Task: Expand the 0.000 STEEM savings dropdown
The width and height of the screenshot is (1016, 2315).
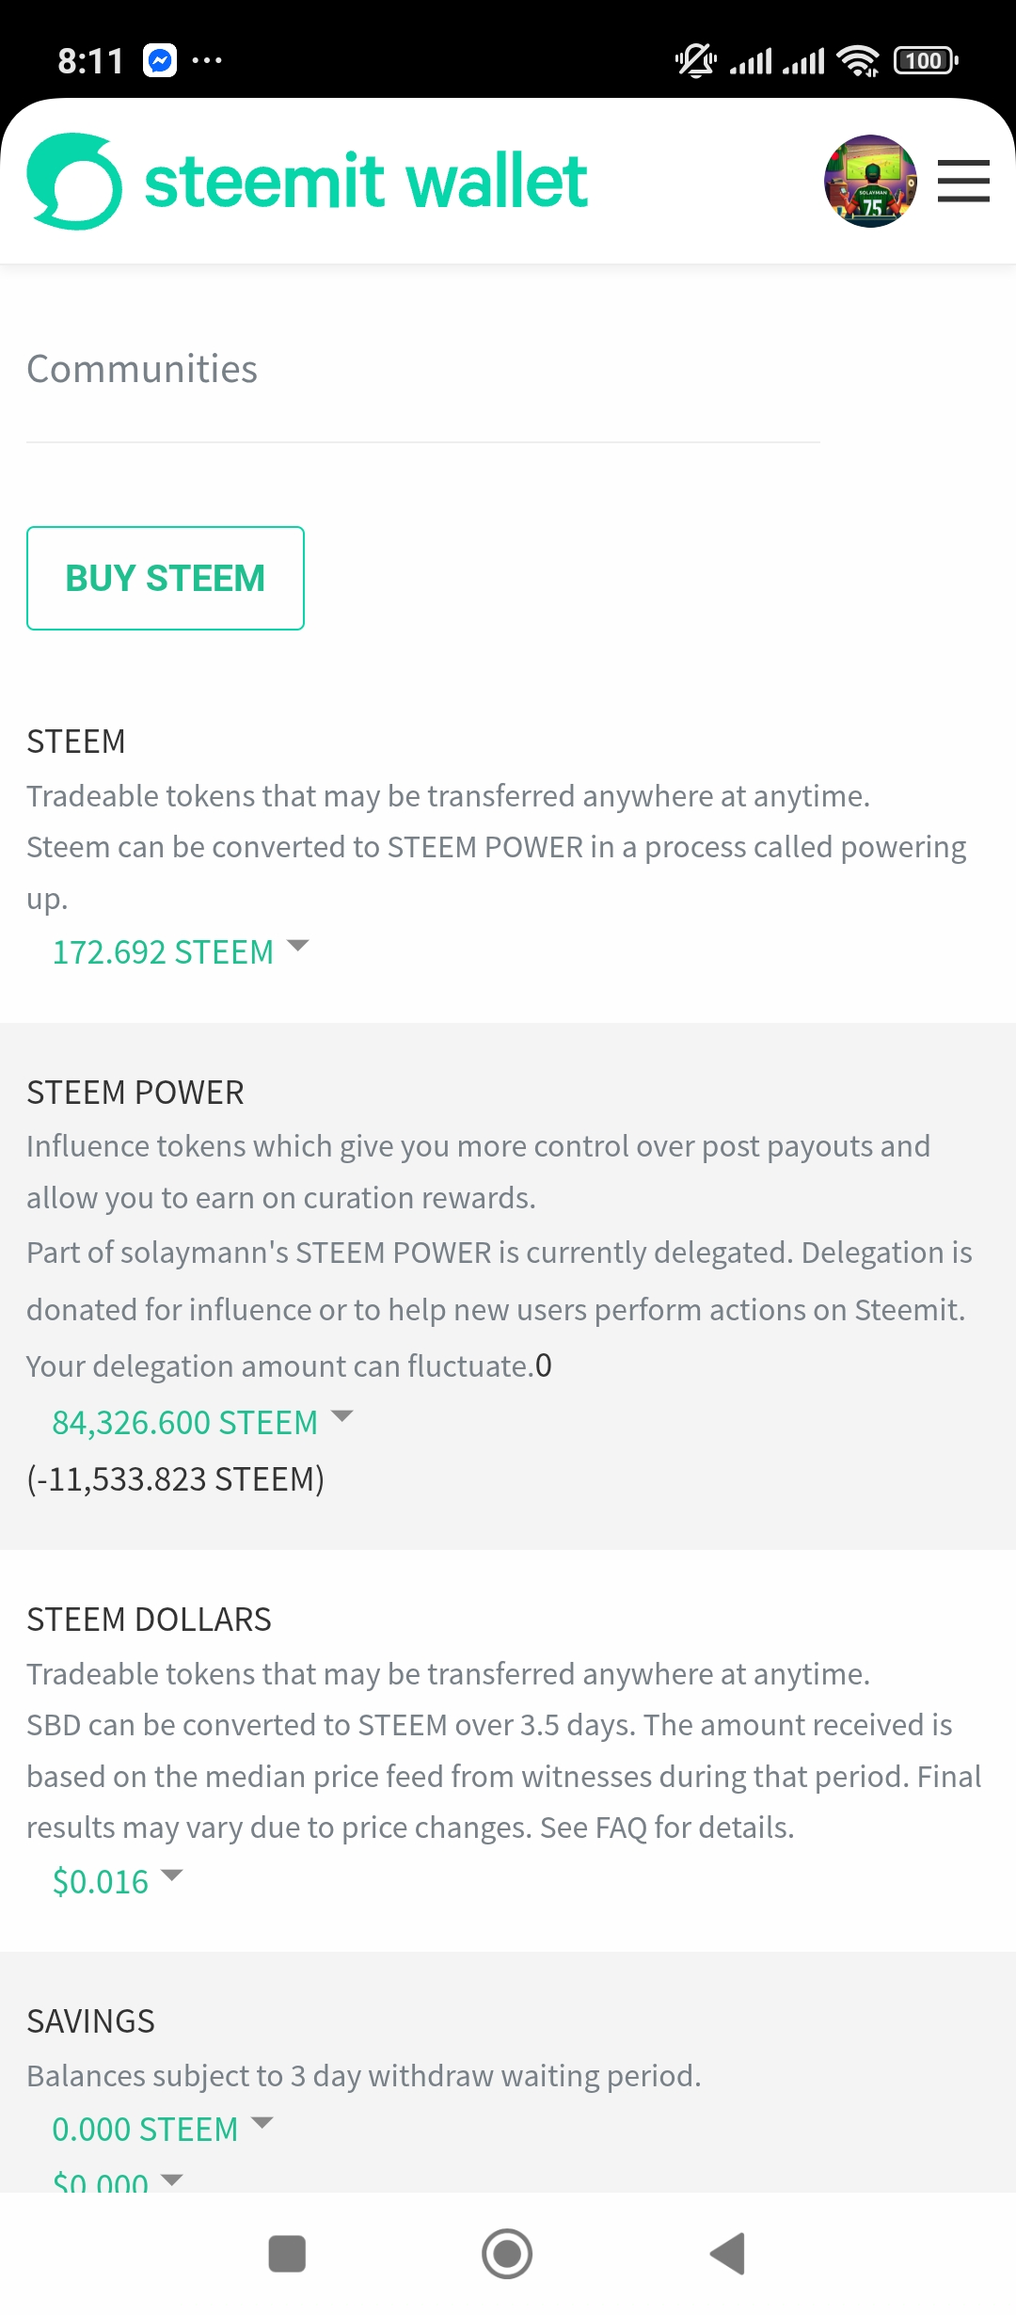Action: [x=163, y=2129]
